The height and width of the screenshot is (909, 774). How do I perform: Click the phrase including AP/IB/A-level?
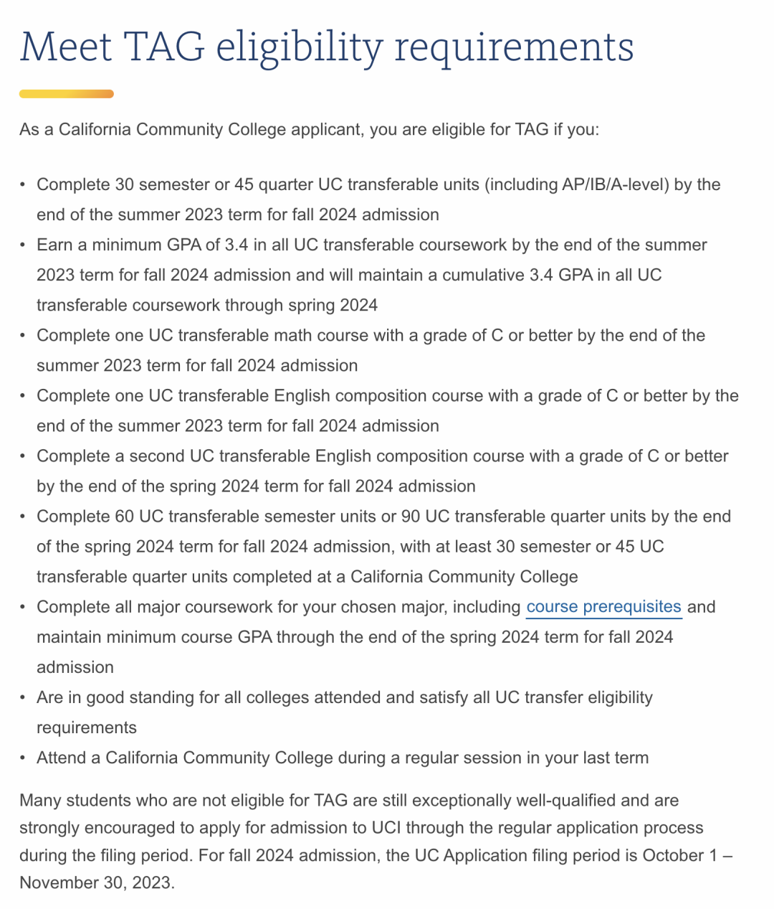click(x=575, y=184)
